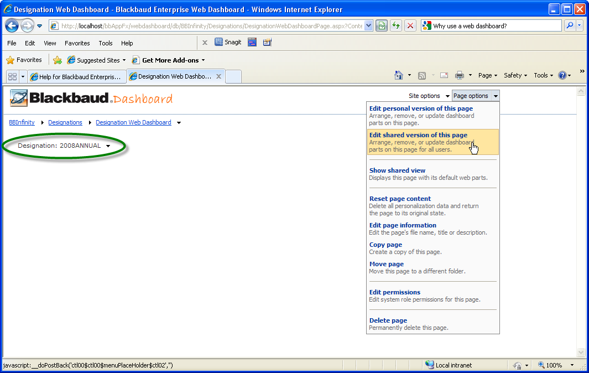Select Copy page
The height and width of the screenshot is (373, 589).
[432, 248]
